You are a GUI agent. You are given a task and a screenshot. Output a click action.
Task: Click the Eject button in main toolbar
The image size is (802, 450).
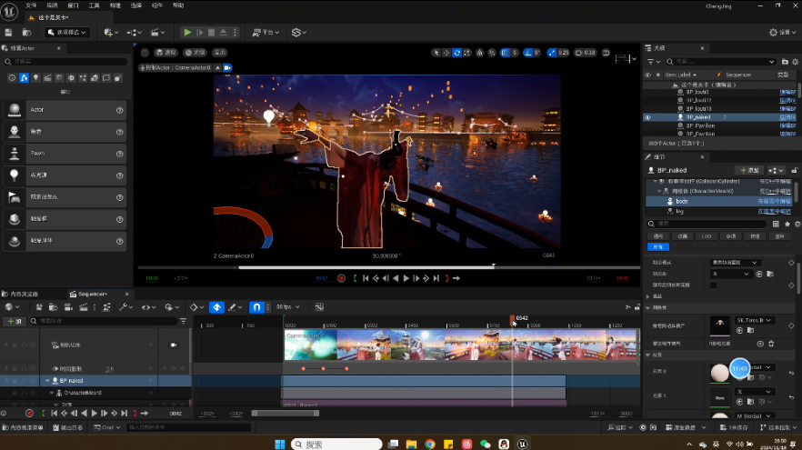point(223,32)
